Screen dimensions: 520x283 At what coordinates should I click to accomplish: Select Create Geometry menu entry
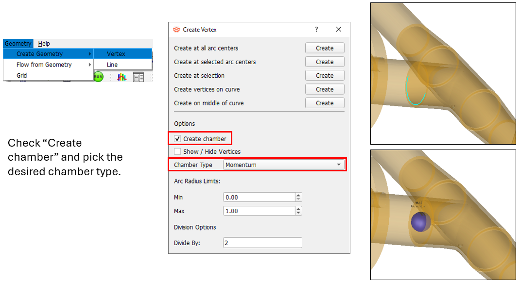(49, 54)
